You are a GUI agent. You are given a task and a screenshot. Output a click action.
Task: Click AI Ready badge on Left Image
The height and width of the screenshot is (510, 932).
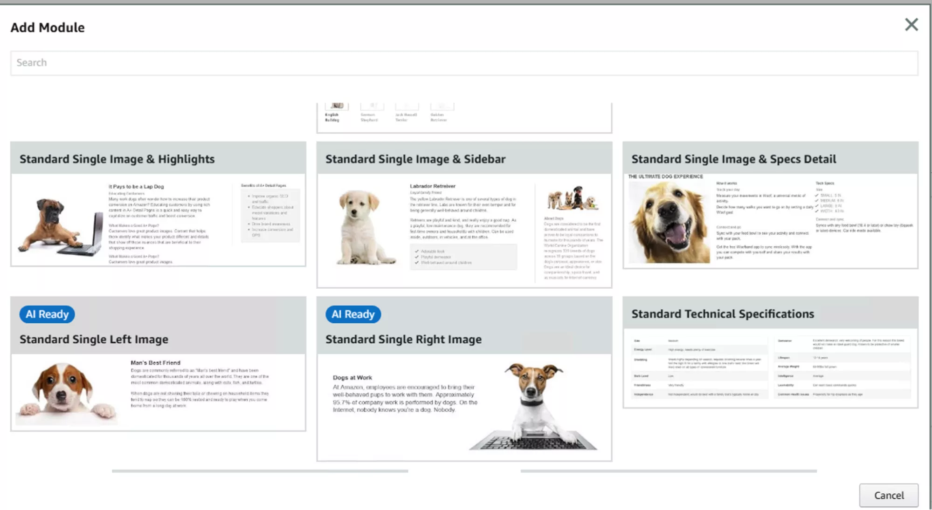pos(47,314)
